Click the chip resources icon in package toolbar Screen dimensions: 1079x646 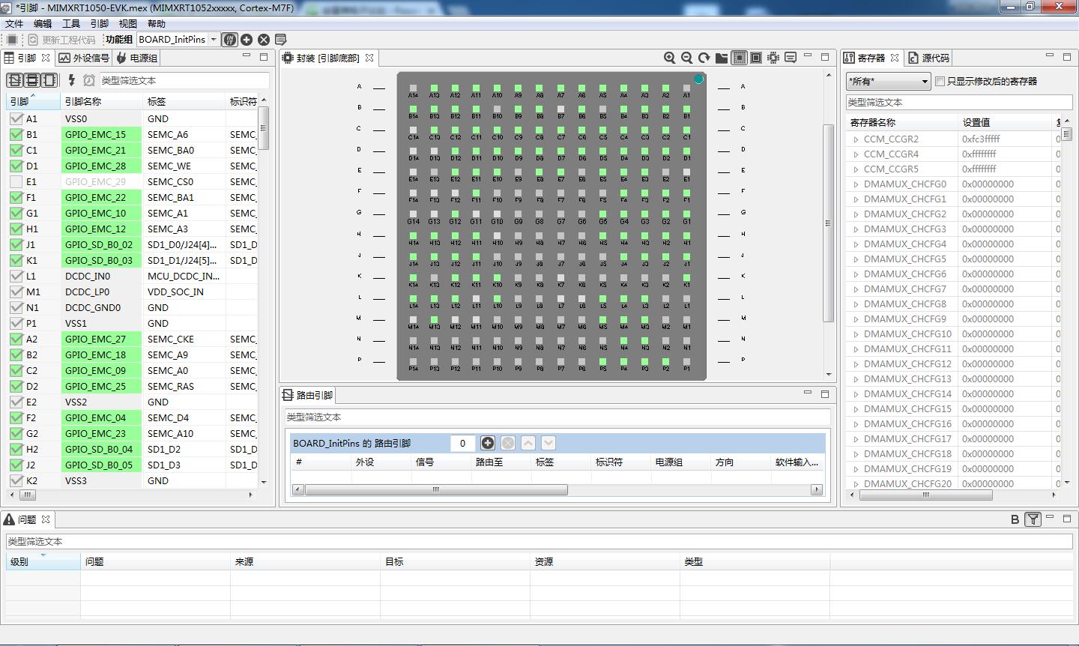(773, 58)
